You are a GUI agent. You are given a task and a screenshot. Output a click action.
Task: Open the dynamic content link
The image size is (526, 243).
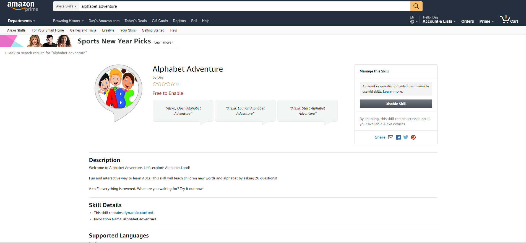pyautogui.click(x=139, y=213)
